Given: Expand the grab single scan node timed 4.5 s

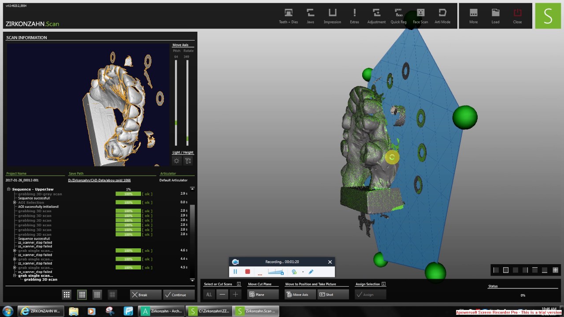Looking at the screenshot, I should [15, 267].
